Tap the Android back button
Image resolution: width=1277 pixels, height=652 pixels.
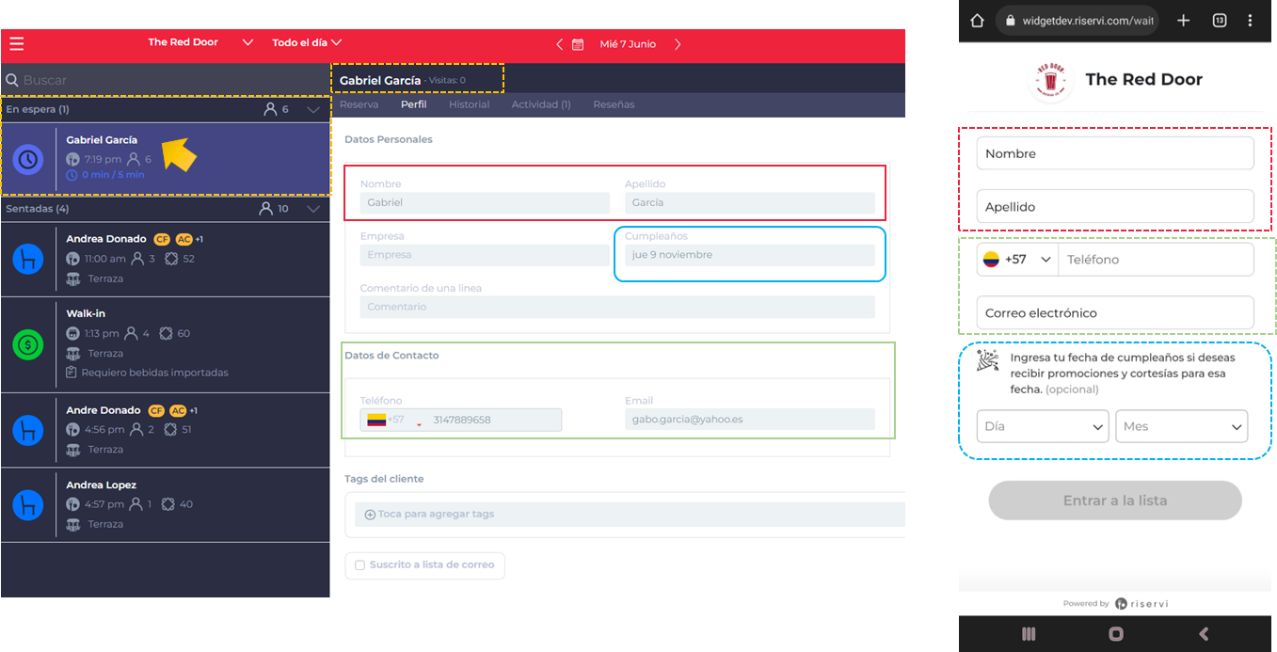1204,634
